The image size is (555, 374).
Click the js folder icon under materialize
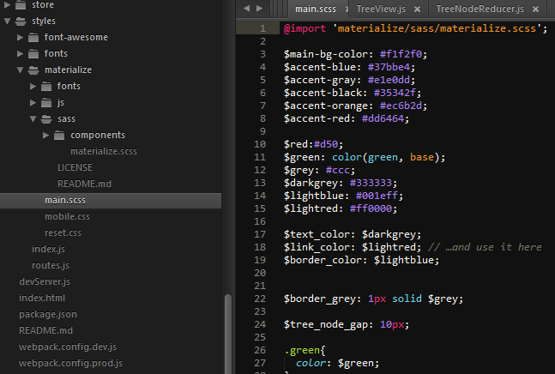(x=46, y=103)
